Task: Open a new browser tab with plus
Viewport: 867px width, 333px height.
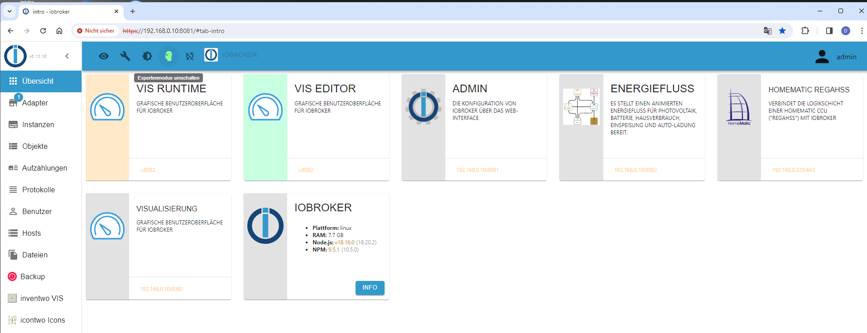Action: (x=133, y=11)
